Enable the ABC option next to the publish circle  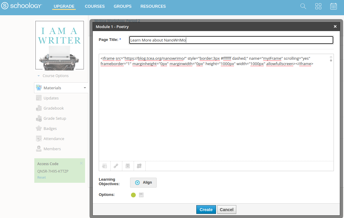click(141, 194)
